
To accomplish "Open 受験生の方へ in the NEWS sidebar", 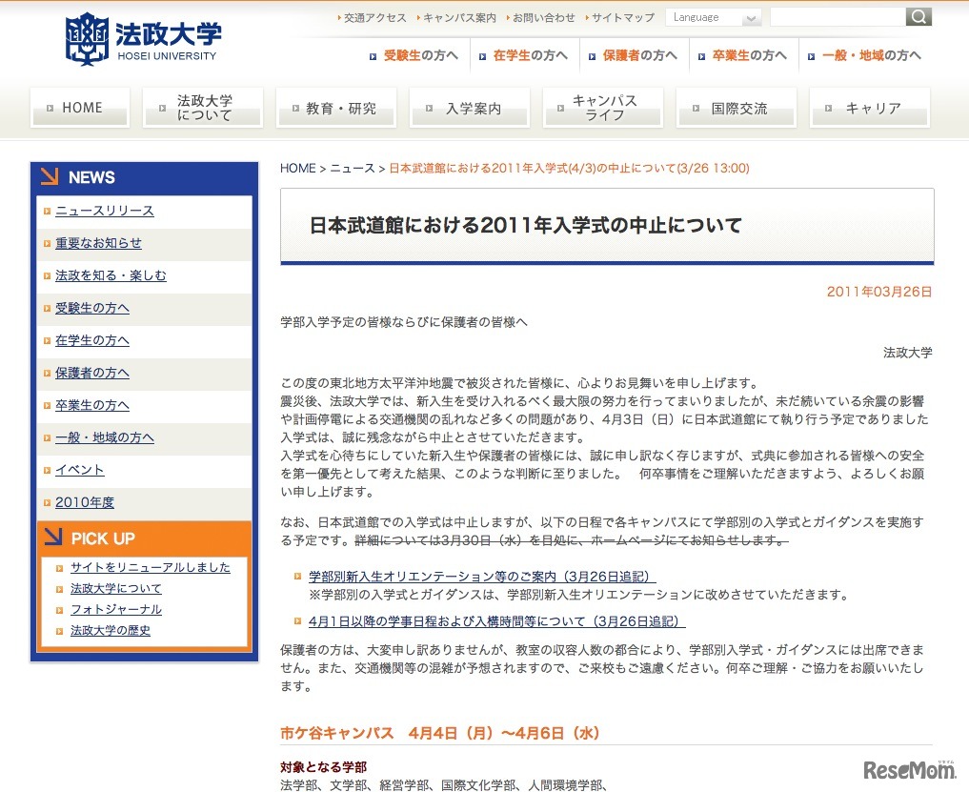I will coord(92,308).
